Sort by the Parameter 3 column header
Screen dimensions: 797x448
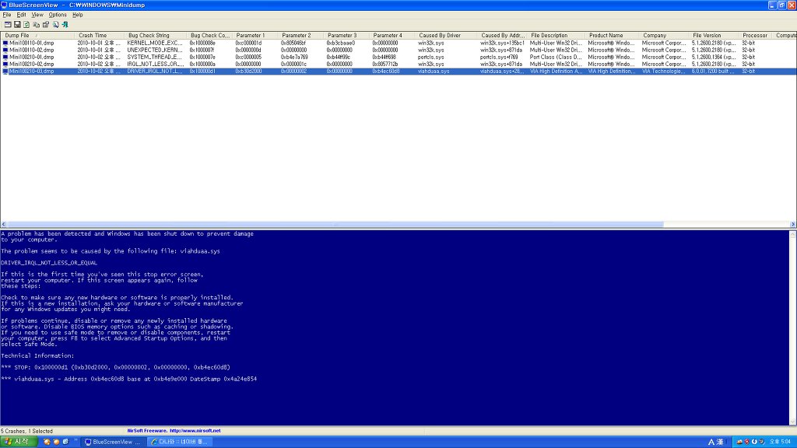coord(346,36)
